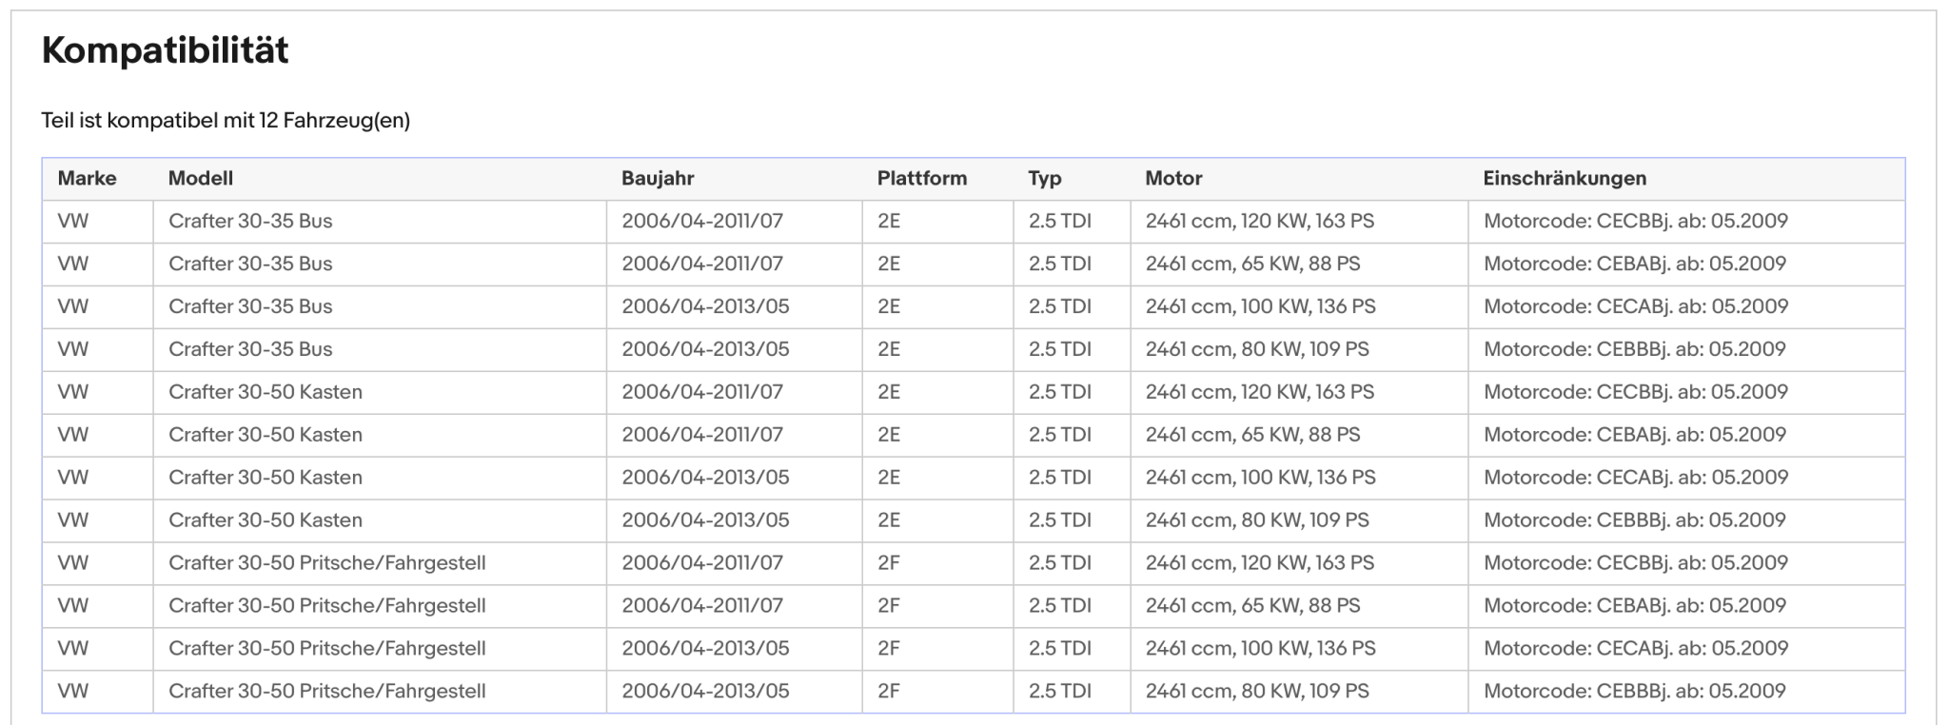Screen dimensions: 1949x725
Task: Select Crafter Pritsche/Fahrgestell model in the 163 PS row
Action: [x=327, y=563]
